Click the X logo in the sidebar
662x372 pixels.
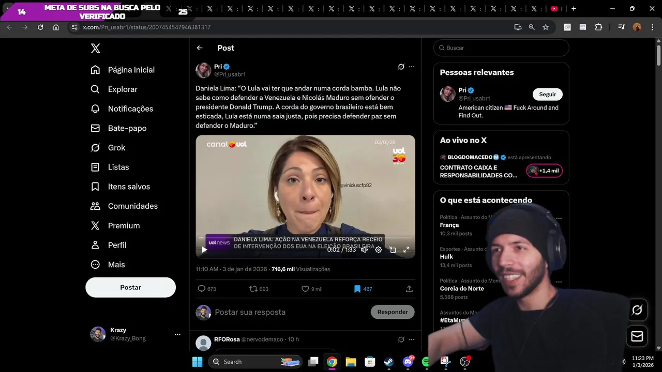click(x=96, y=49)
